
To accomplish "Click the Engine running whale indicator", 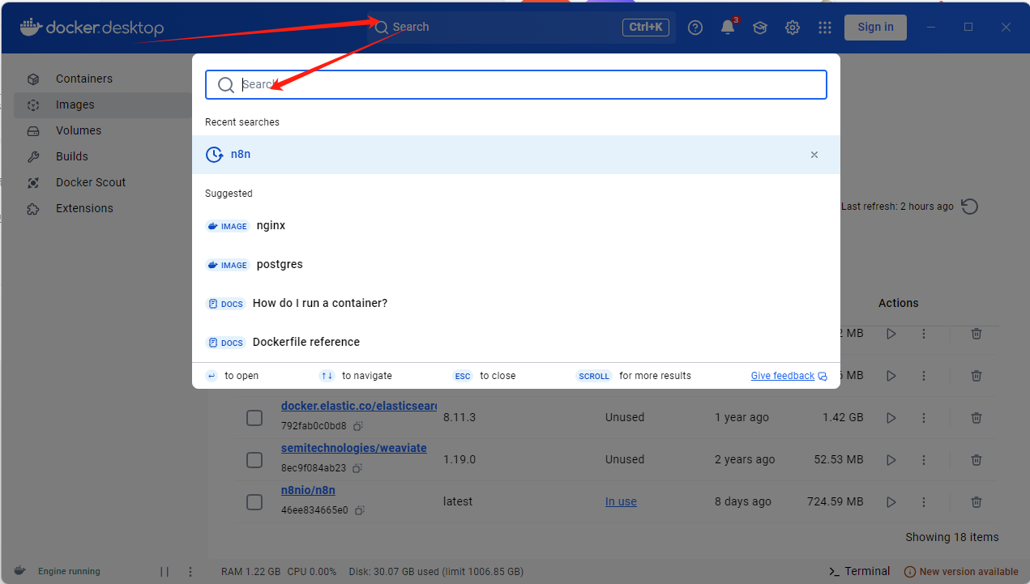I will point(20,571).
